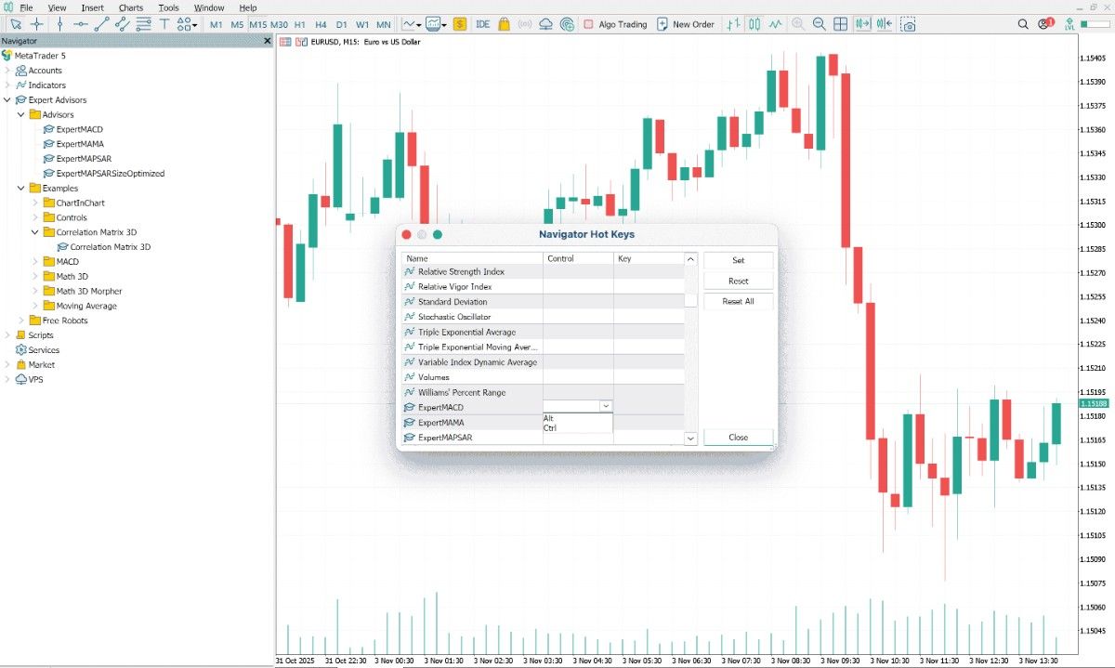
Task: Expand the ChartInChart folder
Action: [35, 203]
